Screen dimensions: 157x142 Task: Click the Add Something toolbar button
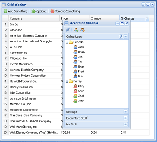coord(16,11)
